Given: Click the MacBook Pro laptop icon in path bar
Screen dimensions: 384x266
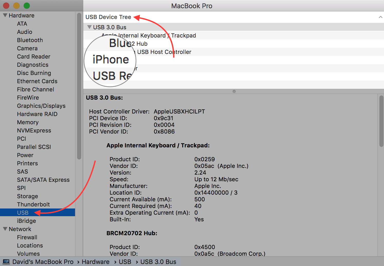Looking at the screenshot, I should point(6,262).
